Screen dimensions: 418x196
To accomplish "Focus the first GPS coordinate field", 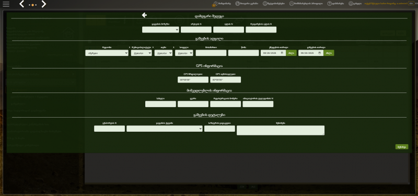I will click(x=193, y=80).
